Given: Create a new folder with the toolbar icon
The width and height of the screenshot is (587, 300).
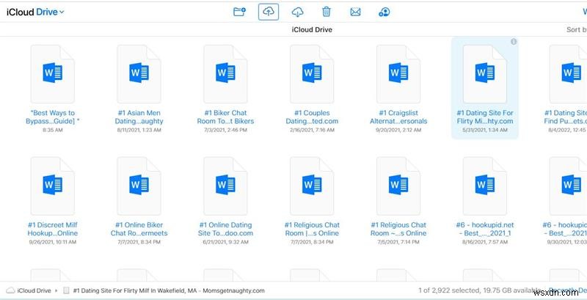Looking at the screenshot, I should click(x=239, y=12).
